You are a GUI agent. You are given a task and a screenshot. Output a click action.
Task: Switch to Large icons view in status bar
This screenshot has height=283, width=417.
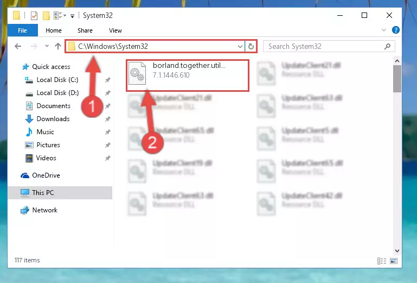click(394, 261)
